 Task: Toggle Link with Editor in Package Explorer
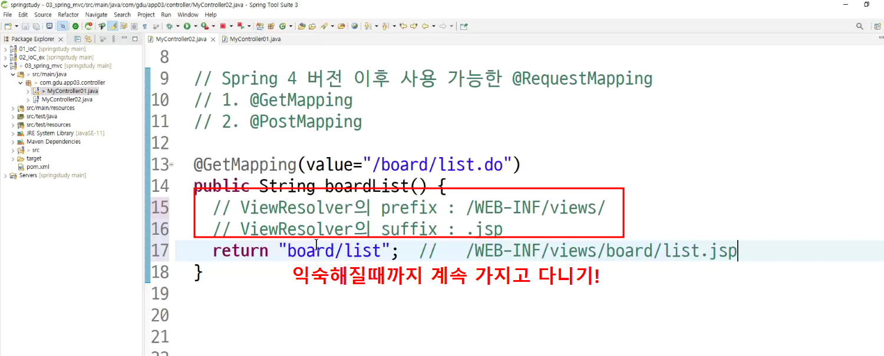pos(88,39)
